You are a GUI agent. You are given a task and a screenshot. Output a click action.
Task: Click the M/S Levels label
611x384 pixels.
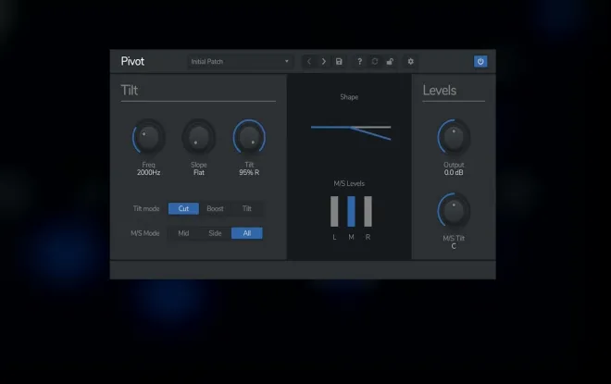tap(349, 183)
